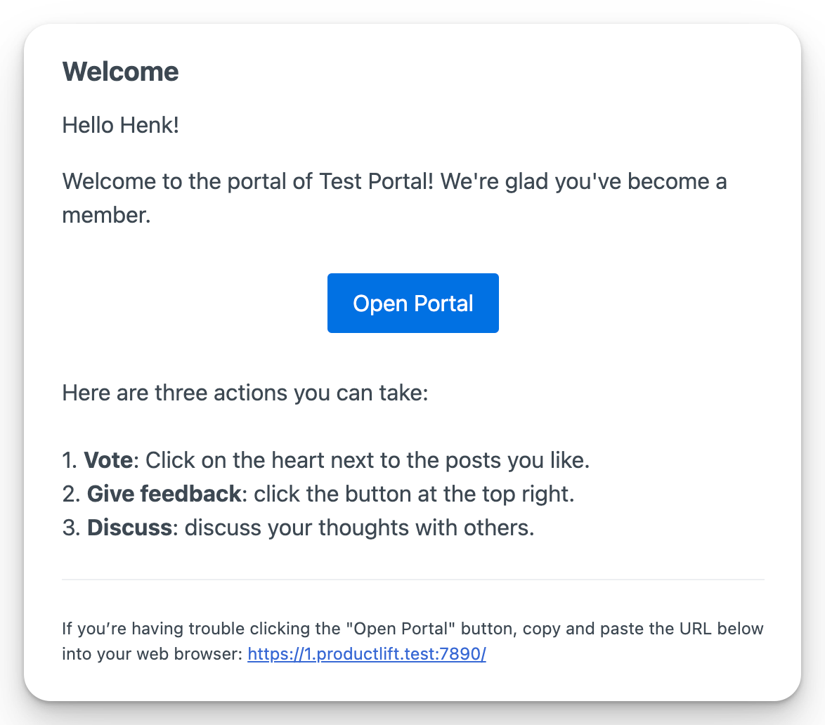Click the list number "2." before Give feedback

(x=71, y=494)
